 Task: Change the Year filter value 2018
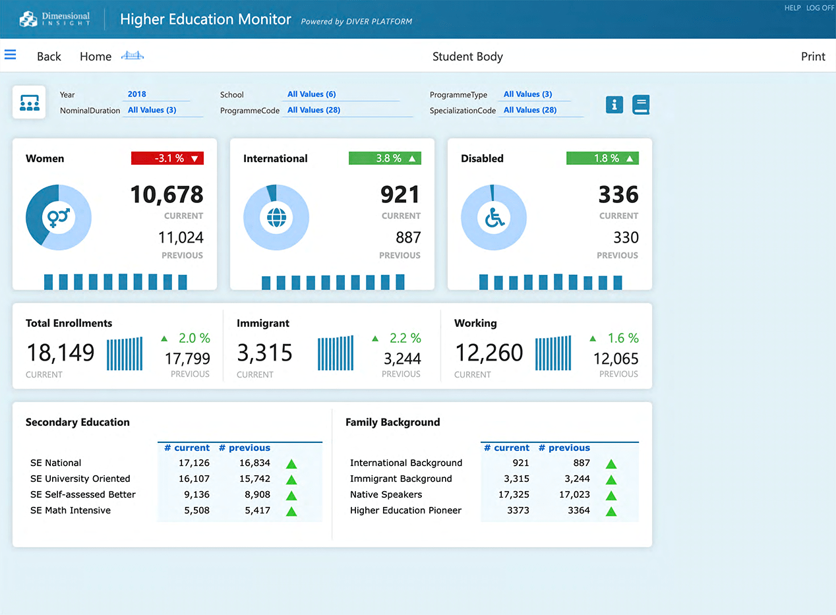(x=137, y=94)
